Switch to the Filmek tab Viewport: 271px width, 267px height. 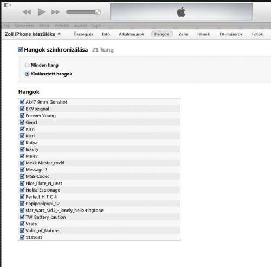pyautogui.click(x=203, y=34)
